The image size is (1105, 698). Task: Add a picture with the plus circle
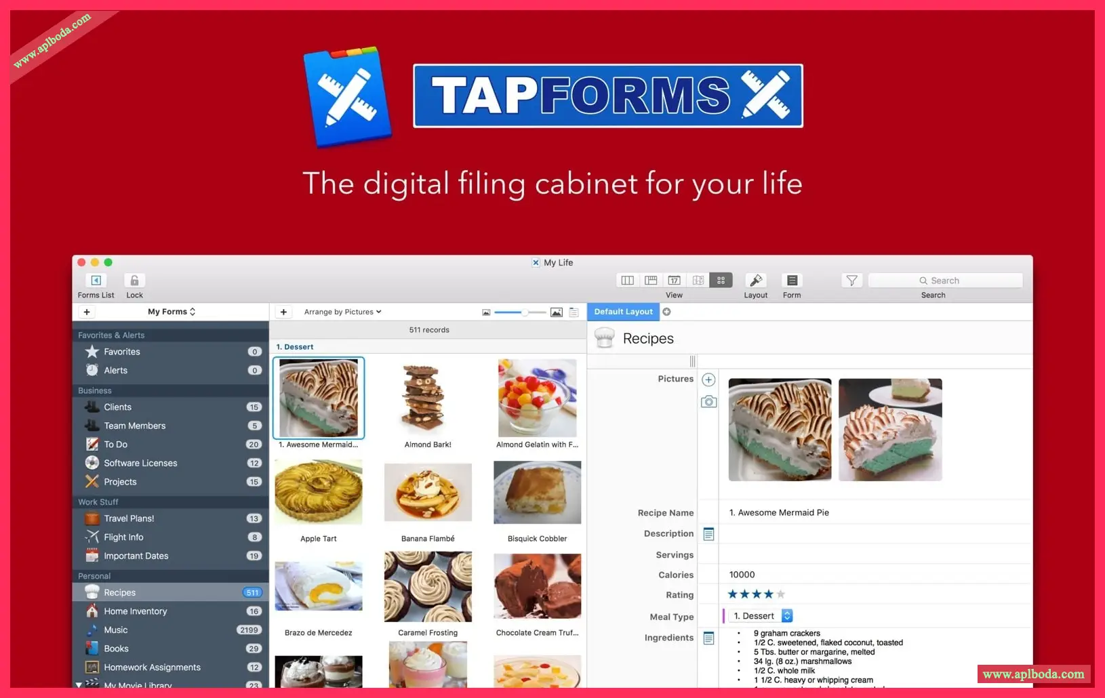708,379
